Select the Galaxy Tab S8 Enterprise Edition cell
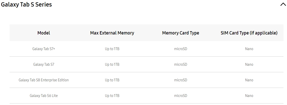 (44, 80)
